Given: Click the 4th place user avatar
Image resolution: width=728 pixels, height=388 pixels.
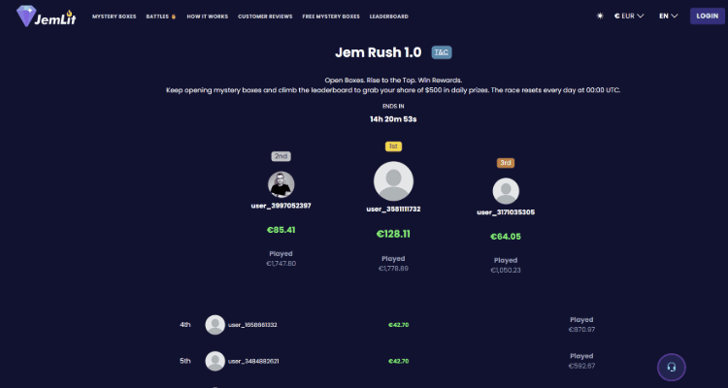Looking at the screenshot, I should point(215,325).
